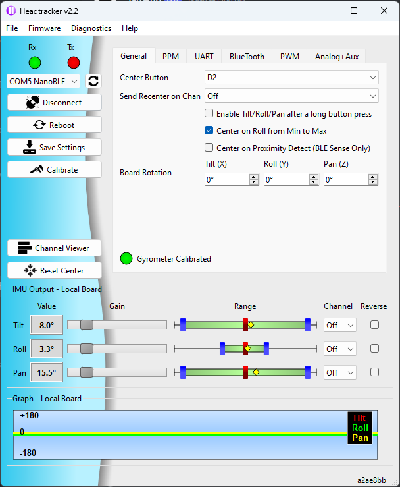
Task: Switch to the BlueTooth tab
Action: [x=247, y=57]
